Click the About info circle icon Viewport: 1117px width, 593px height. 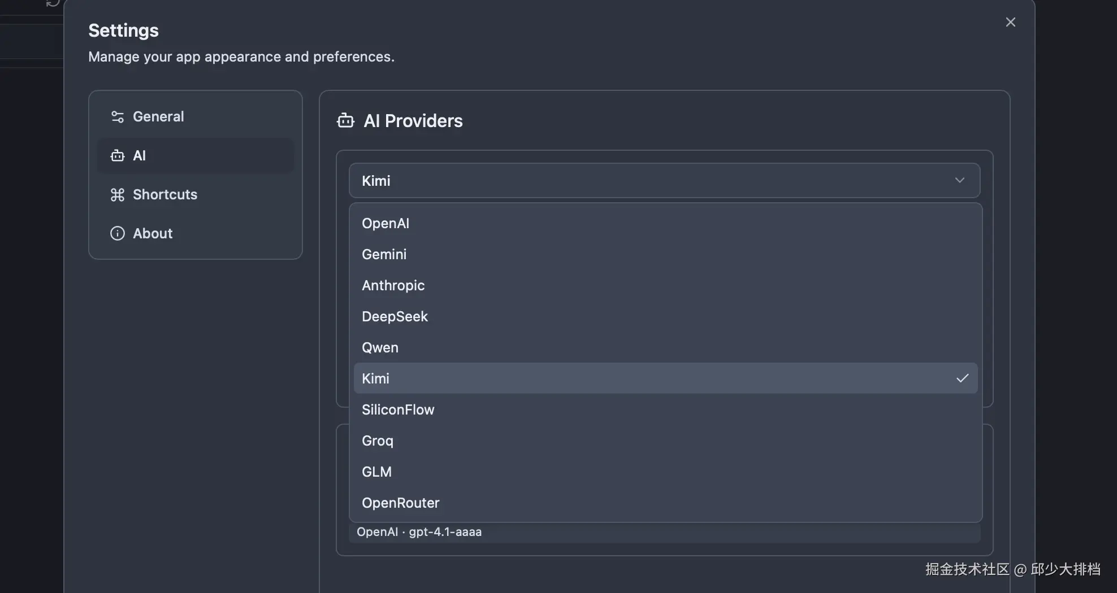[118, 233]
